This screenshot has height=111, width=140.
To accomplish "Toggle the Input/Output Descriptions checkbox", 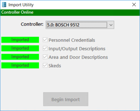I will 45,48.
